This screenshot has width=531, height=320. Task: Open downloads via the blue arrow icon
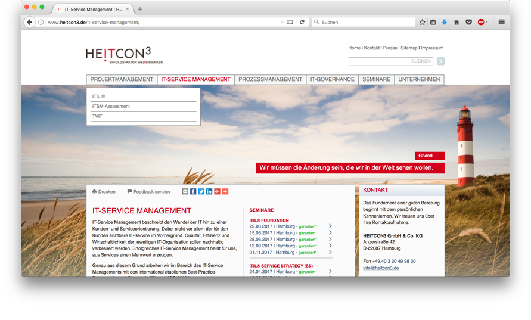[445, 23]
